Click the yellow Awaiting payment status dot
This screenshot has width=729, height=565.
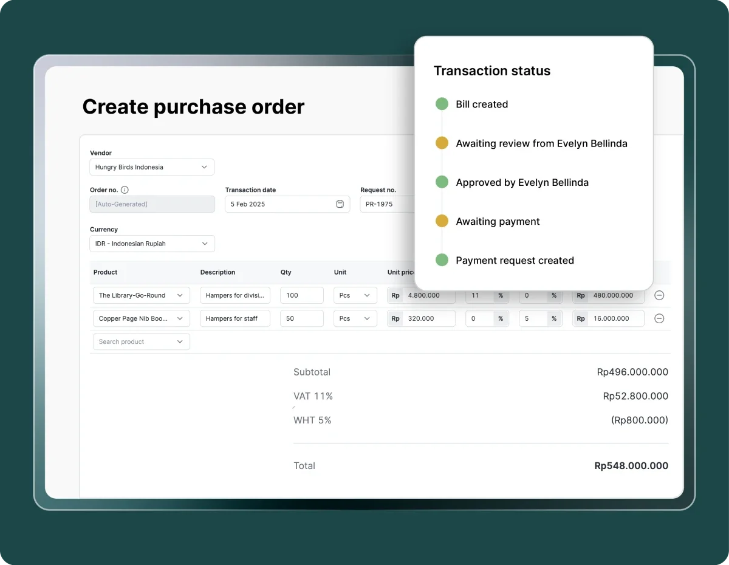(x=442, y=221)
